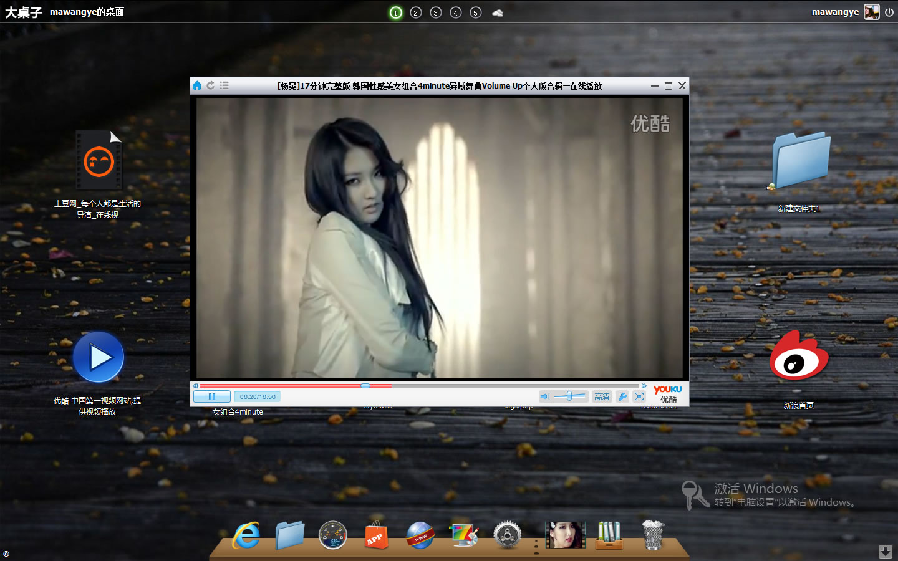Open the 新建文件夹1 folder
This screenshot has height=561, width=898.
(800, 160)
